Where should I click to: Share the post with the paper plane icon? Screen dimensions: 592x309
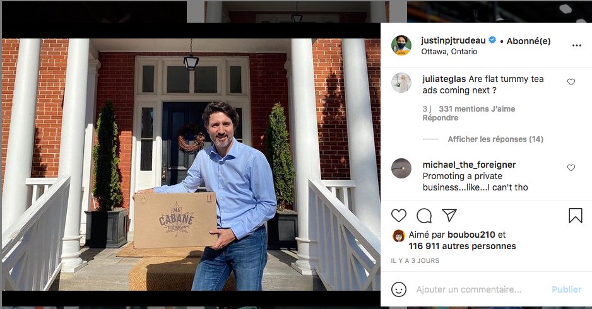click(449, 215)
